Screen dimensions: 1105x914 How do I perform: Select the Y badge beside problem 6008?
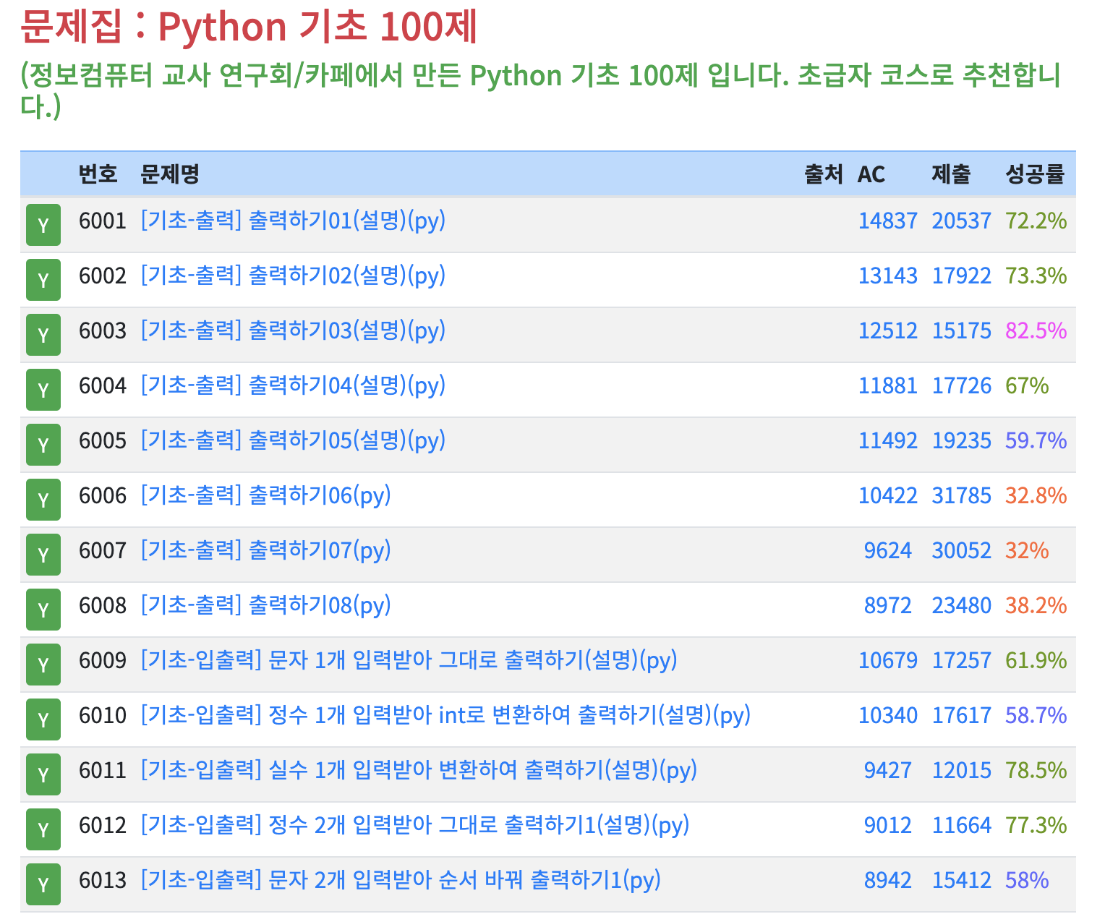[x=43, y=610]
